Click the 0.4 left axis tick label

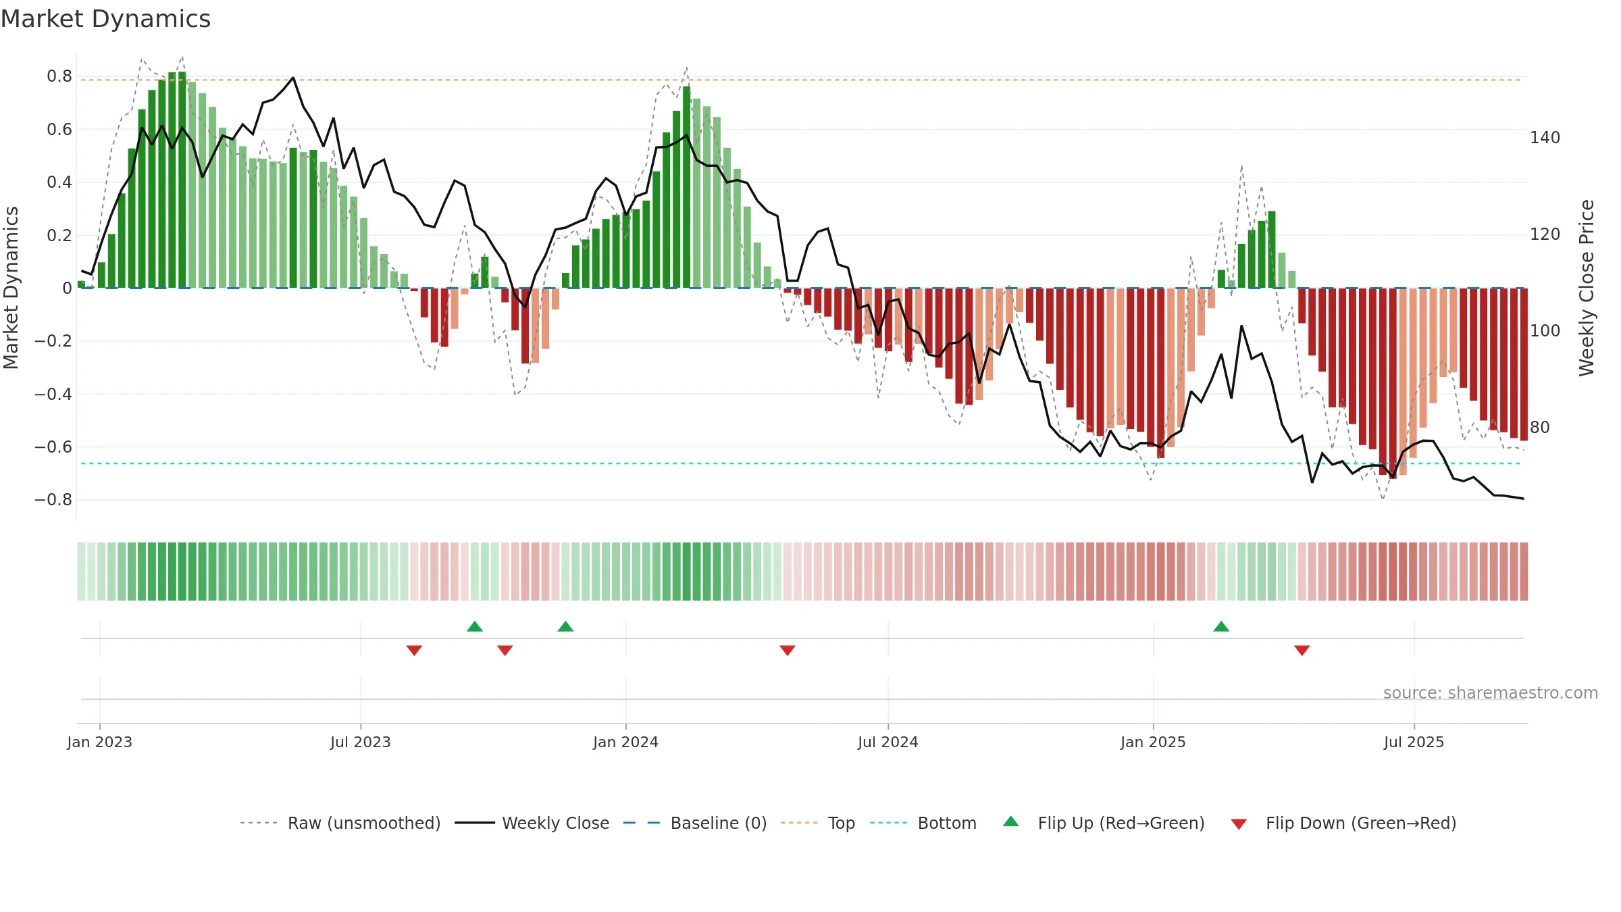59,182
